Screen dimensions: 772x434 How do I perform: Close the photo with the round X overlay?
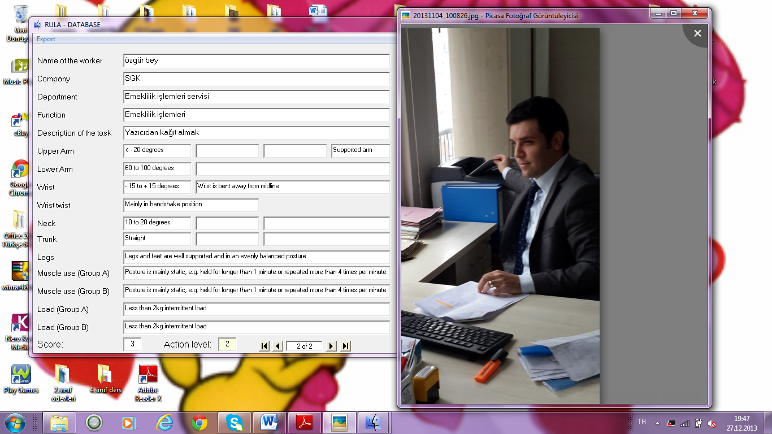coord(697,33)
